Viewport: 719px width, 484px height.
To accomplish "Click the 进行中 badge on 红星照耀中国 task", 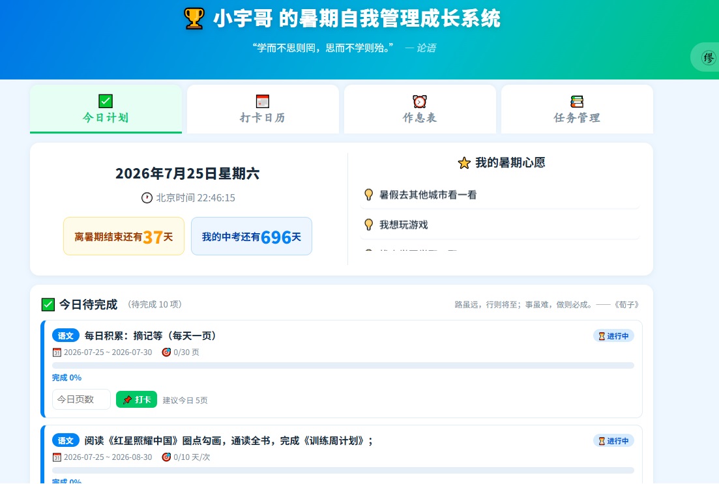I will 613,441.
